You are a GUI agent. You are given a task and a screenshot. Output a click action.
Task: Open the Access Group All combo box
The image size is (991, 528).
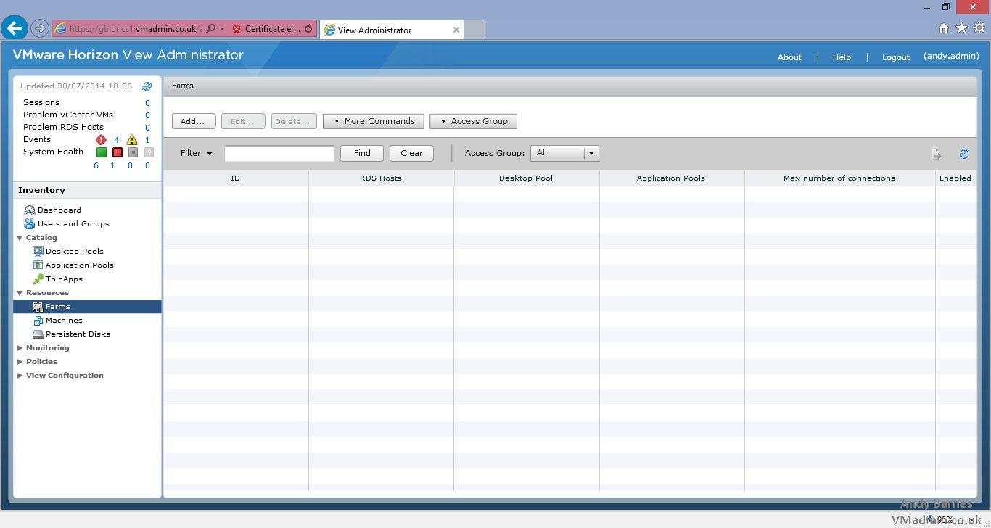(564, 153)
